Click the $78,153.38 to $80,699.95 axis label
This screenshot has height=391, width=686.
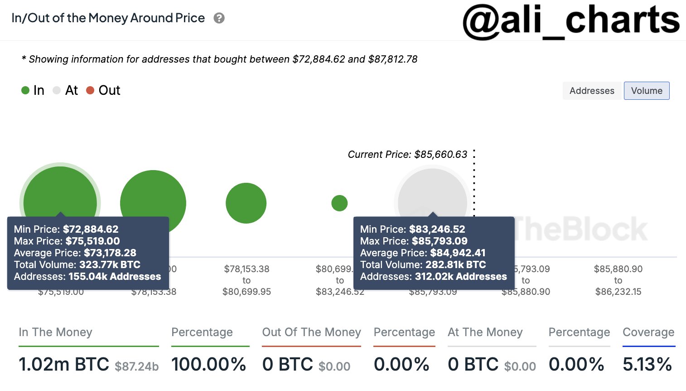click(246, 280)
